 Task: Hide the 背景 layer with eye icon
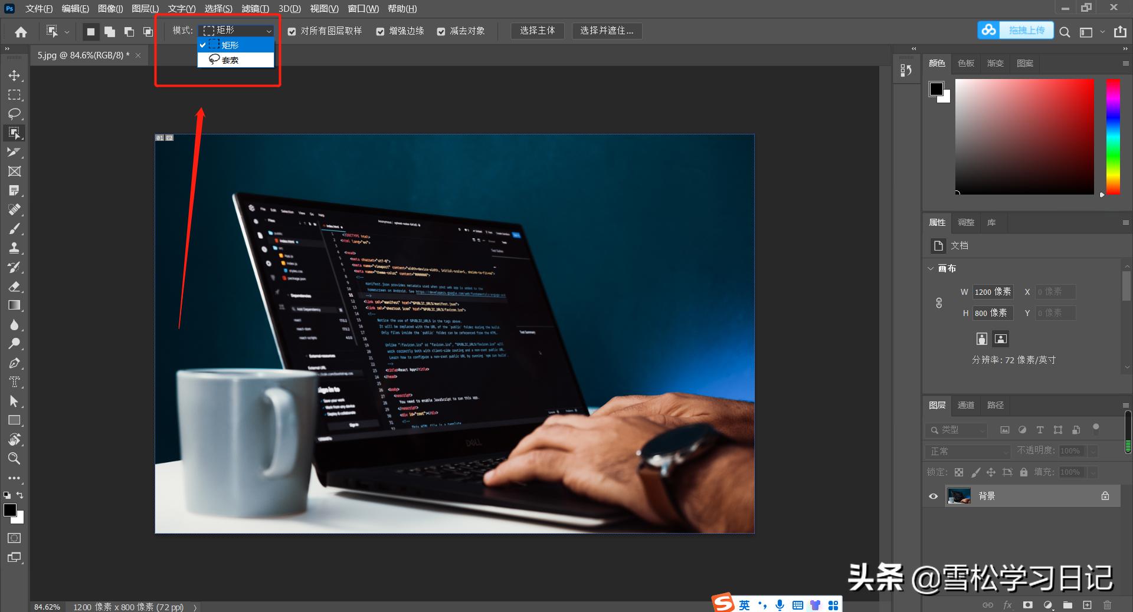(933, 496)
